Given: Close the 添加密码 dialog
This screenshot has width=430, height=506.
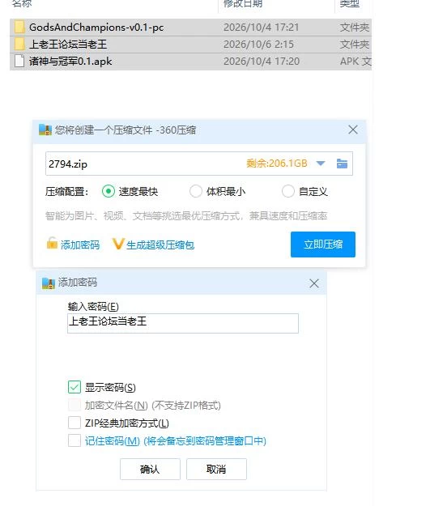Looking at the screenshot, I should tap(313, 283).
